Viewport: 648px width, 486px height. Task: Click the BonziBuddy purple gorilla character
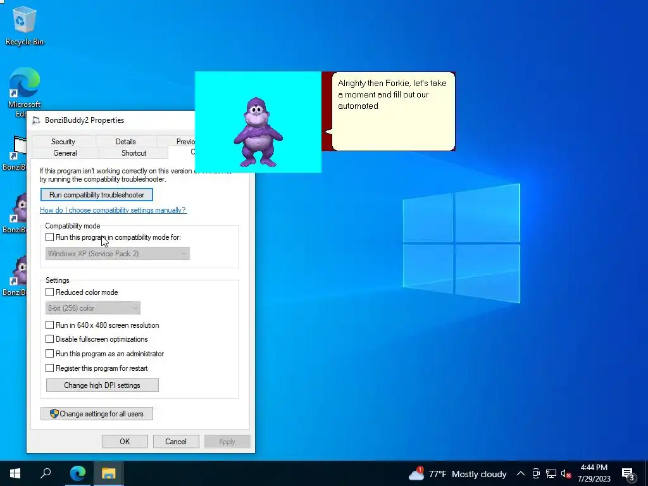(x=258, y=132)
